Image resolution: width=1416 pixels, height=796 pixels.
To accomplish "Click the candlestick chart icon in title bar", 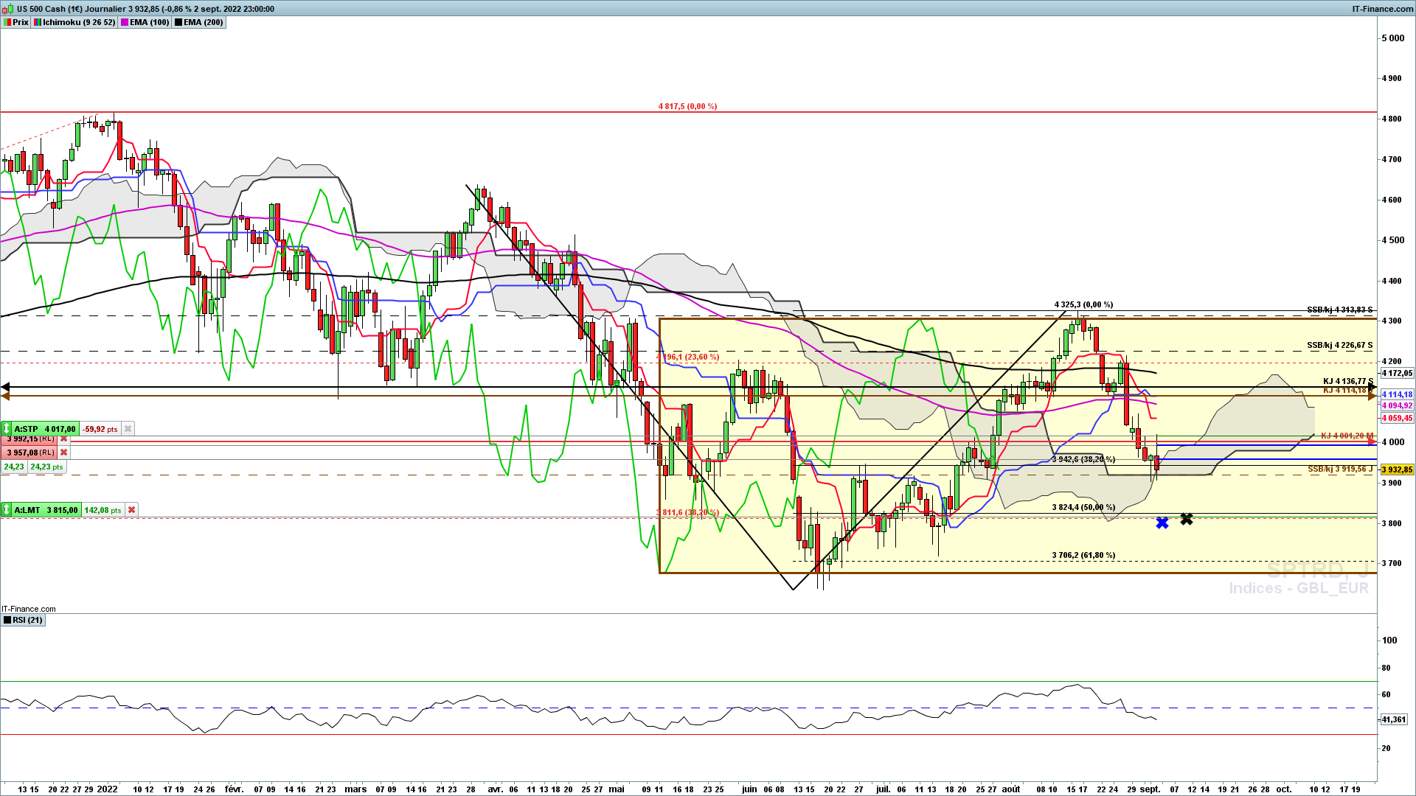I will tap(9, 9).
